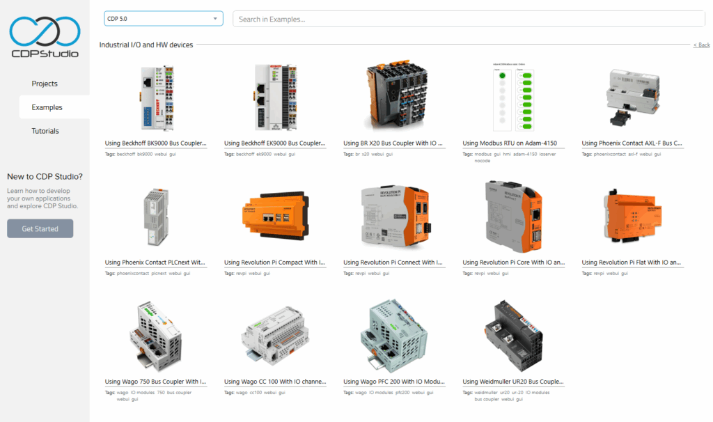Select the Wago 750 Bus Coupler image
This screenshot has height=422, width=713.
[x=156, y=336]
